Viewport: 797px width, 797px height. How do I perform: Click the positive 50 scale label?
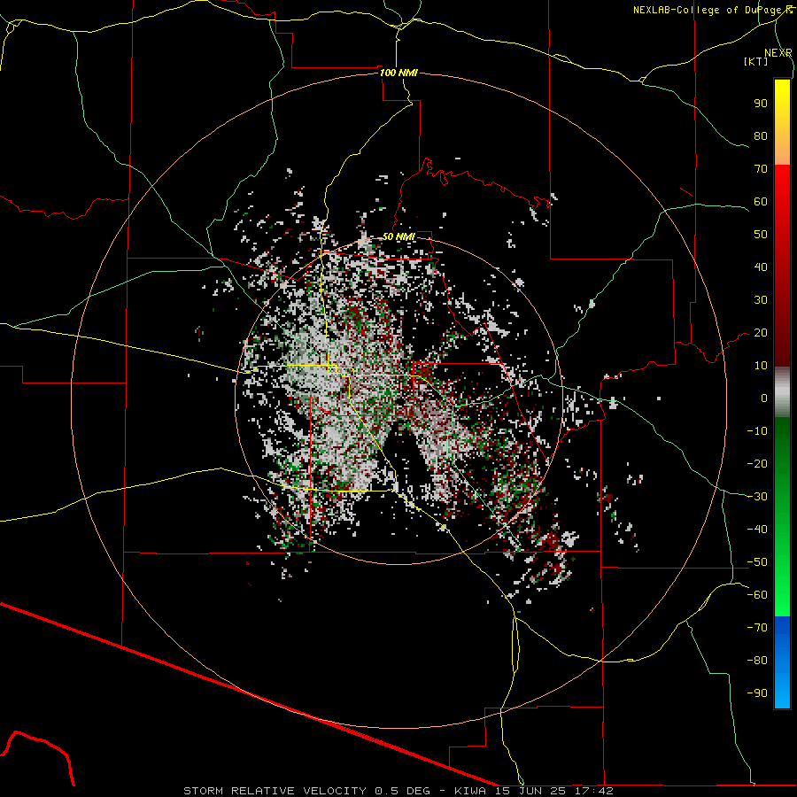(761, 235)
